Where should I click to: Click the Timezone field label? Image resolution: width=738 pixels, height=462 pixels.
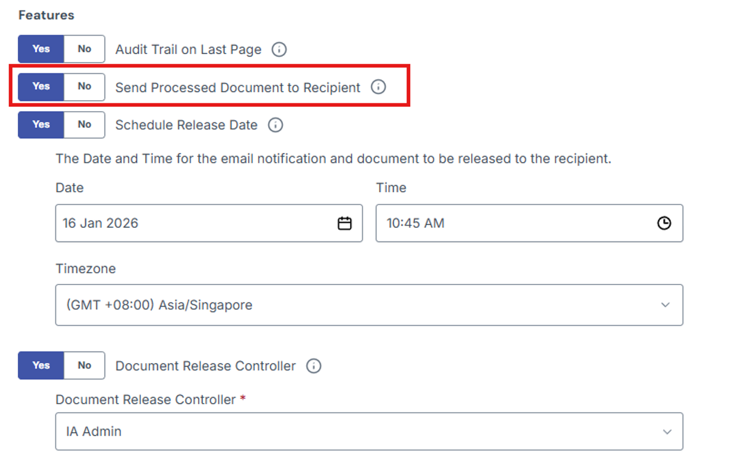85,269
